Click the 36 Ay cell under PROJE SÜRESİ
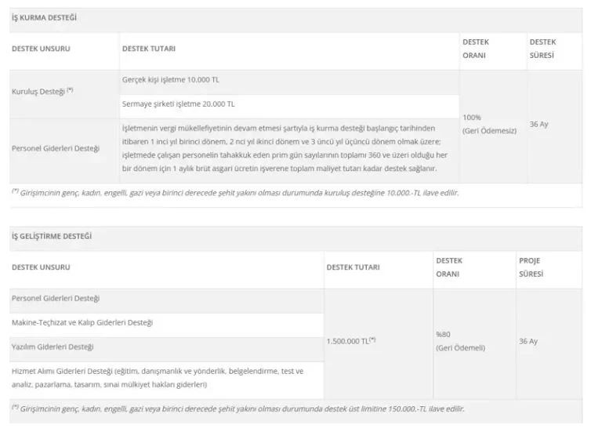Viewport: 591px width, 432px height. click(528, 341)
